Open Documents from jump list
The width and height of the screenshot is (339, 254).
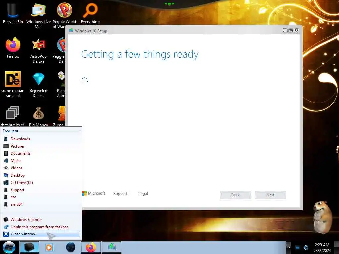coord(41,153)
